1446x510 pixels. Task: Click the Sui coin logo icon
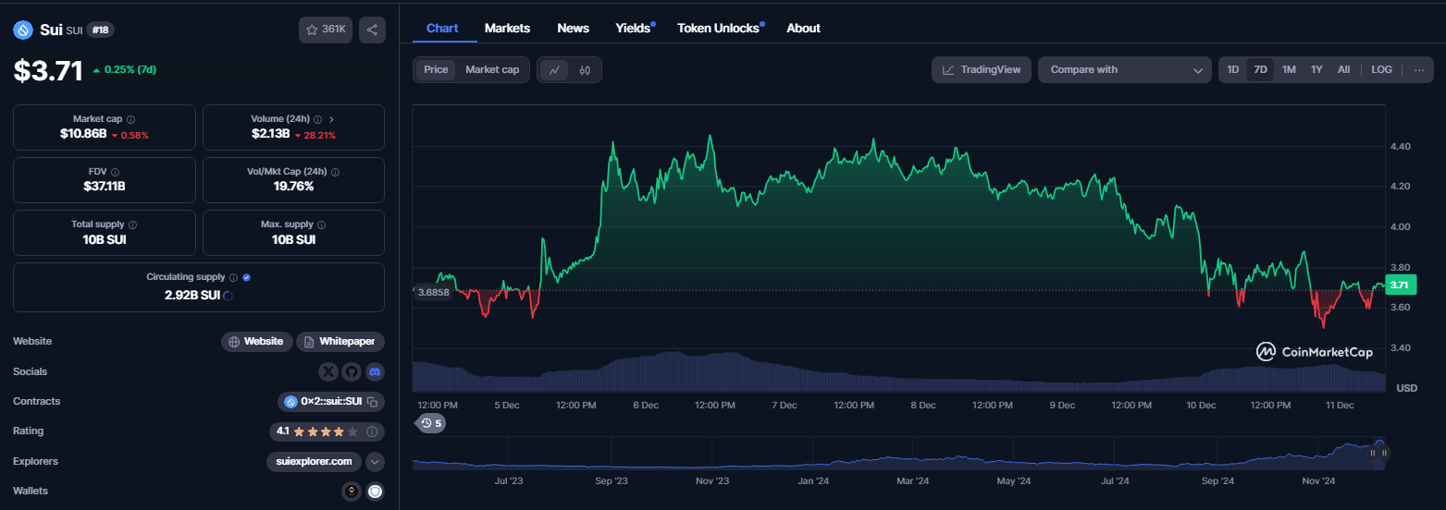pos(23,30)
